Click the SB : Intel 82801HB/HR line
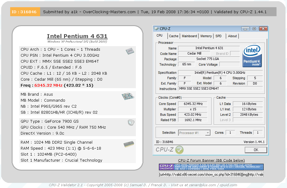This screenshot has height=188, width=287. (59, 112)
